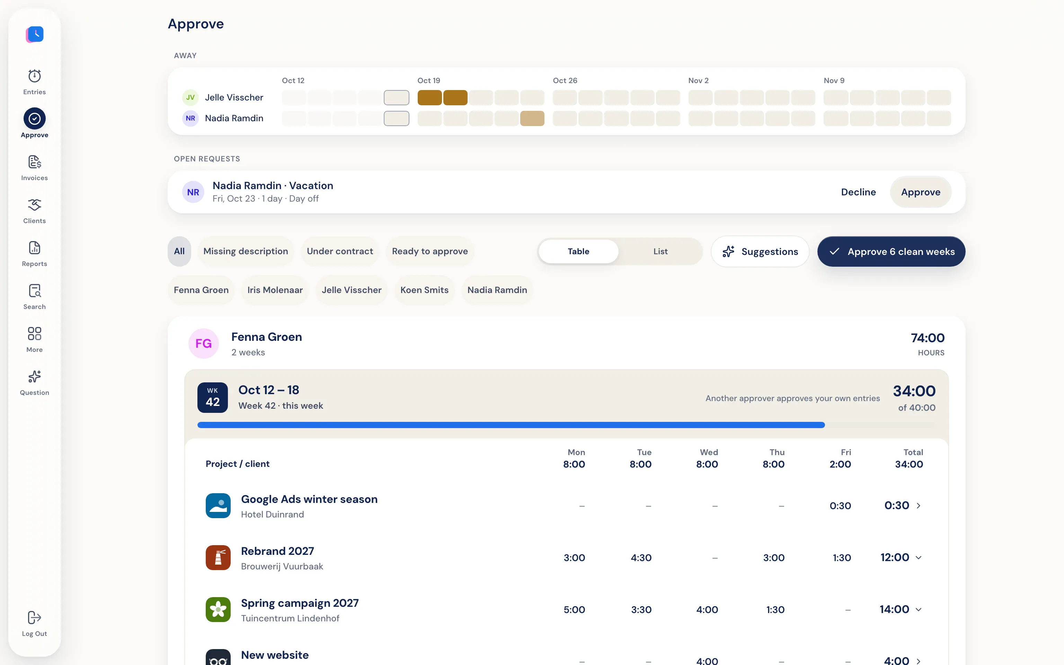
Task: Filter by Under contract
Action: coord(340,251)
